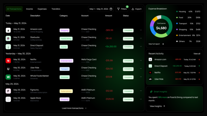Click View all in Recent Activity

tap(197, 54)
